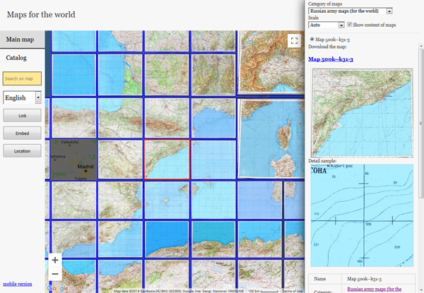This screenshot has height=293, width=424.
Task: Zoom out on the map
Action: tap(55, 274)
